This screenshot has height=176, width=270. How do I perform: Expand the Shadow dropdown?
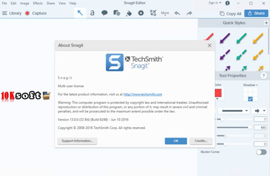tap(250, 85)
